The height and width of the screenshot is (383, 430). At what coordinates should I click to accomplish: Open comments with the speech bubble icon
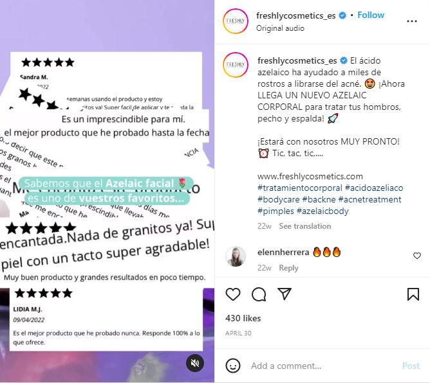pyautogui.click(x=259, y=294)
